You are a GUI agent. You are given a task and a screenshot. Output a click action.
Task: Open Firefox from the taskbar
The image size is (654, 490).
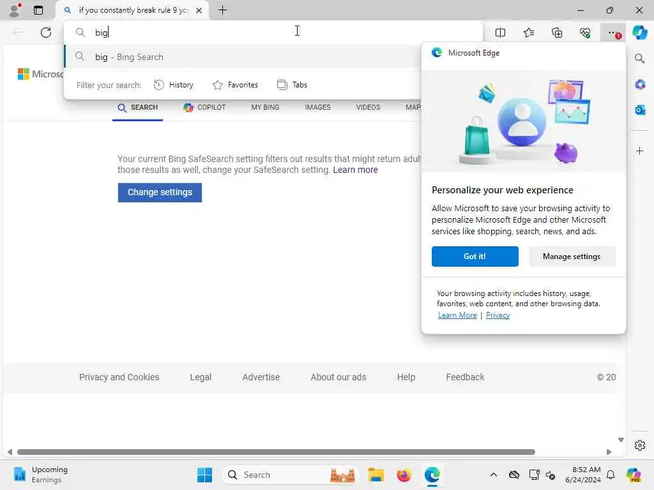coord(404,475)
